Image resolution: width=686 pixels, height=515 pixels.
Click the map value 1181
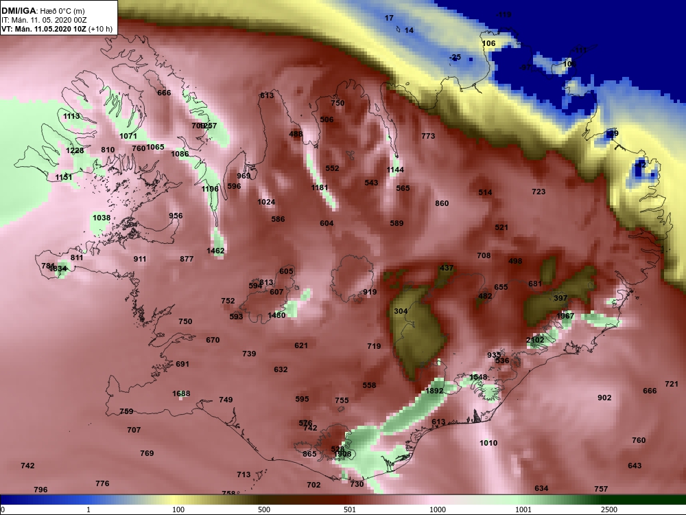(320, 188)
